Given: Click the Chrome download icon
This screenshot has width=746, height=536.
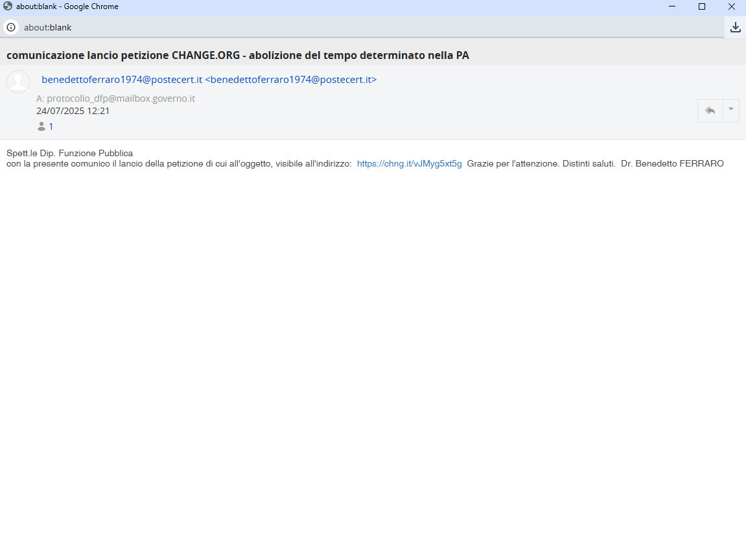Looking at the screenshot, I should pos(735,27).
